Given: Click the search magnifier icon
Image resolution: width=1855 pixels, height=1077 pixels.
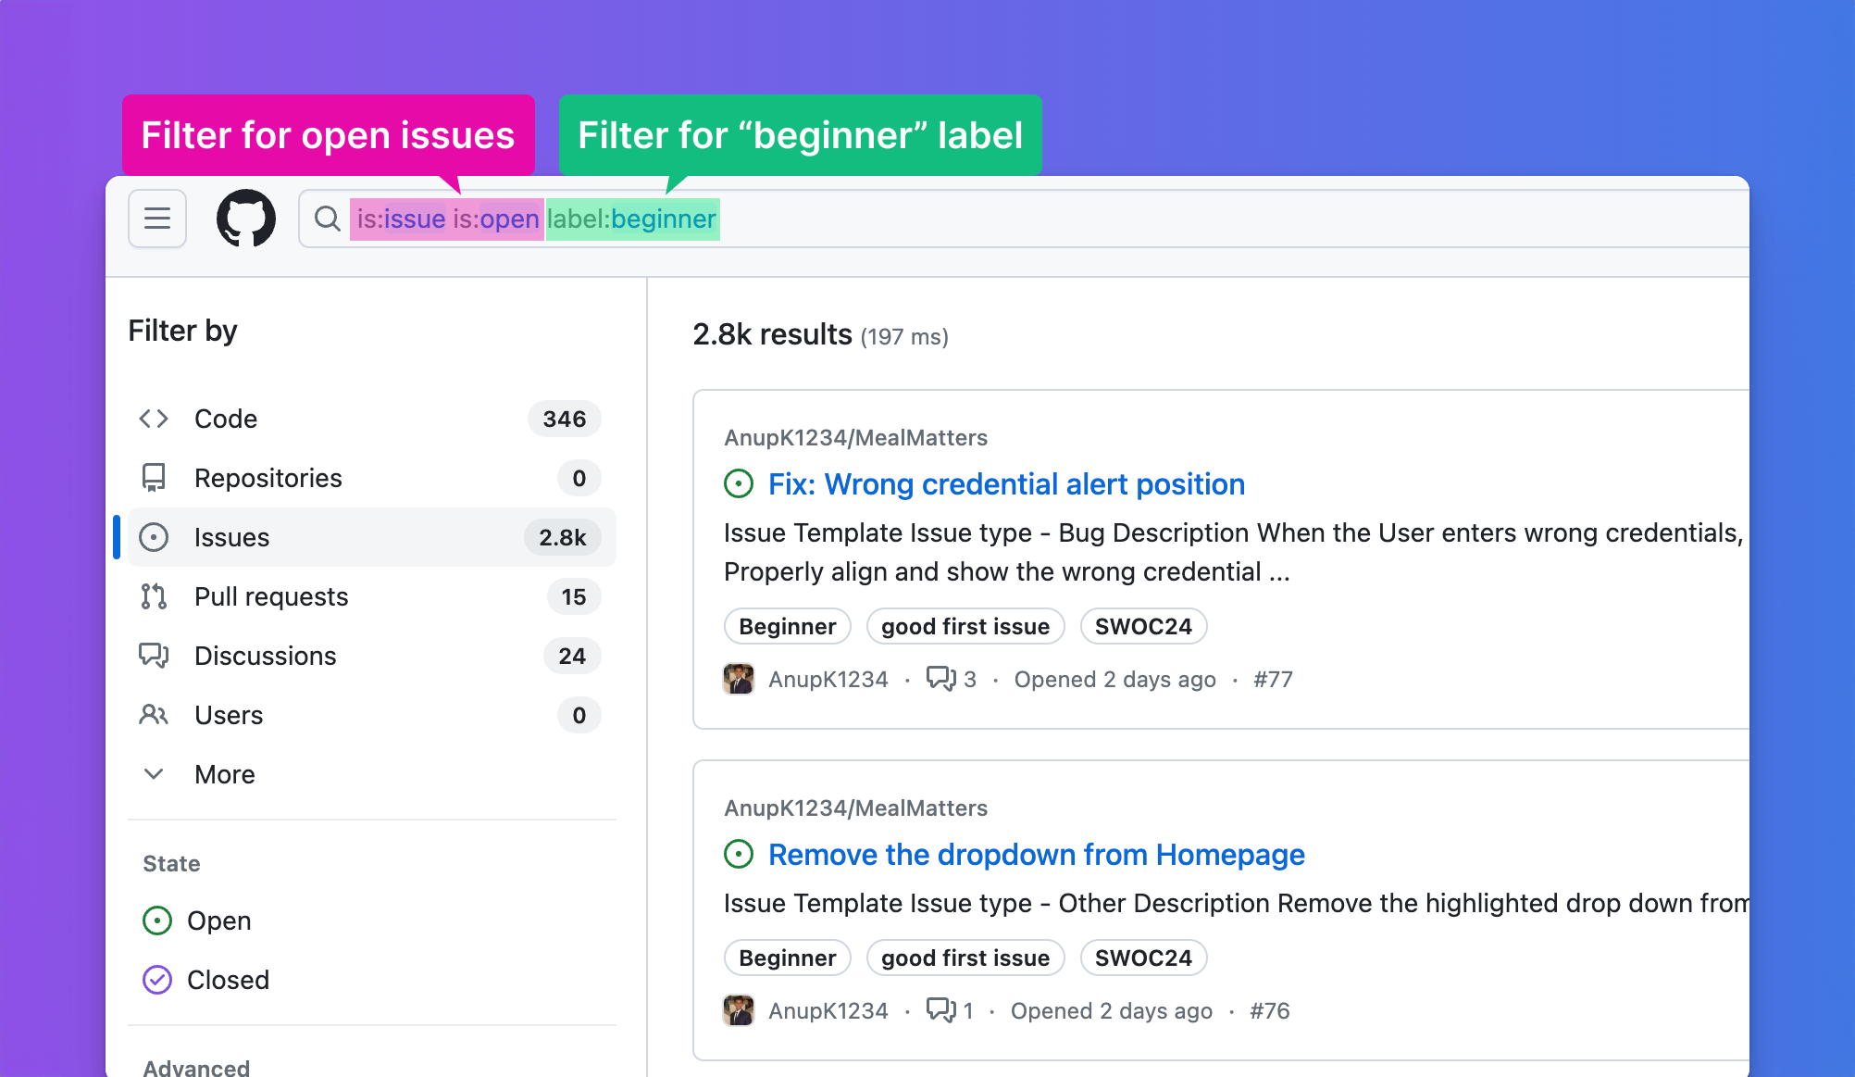Looking at the screenshot, I should click(327, 219).
